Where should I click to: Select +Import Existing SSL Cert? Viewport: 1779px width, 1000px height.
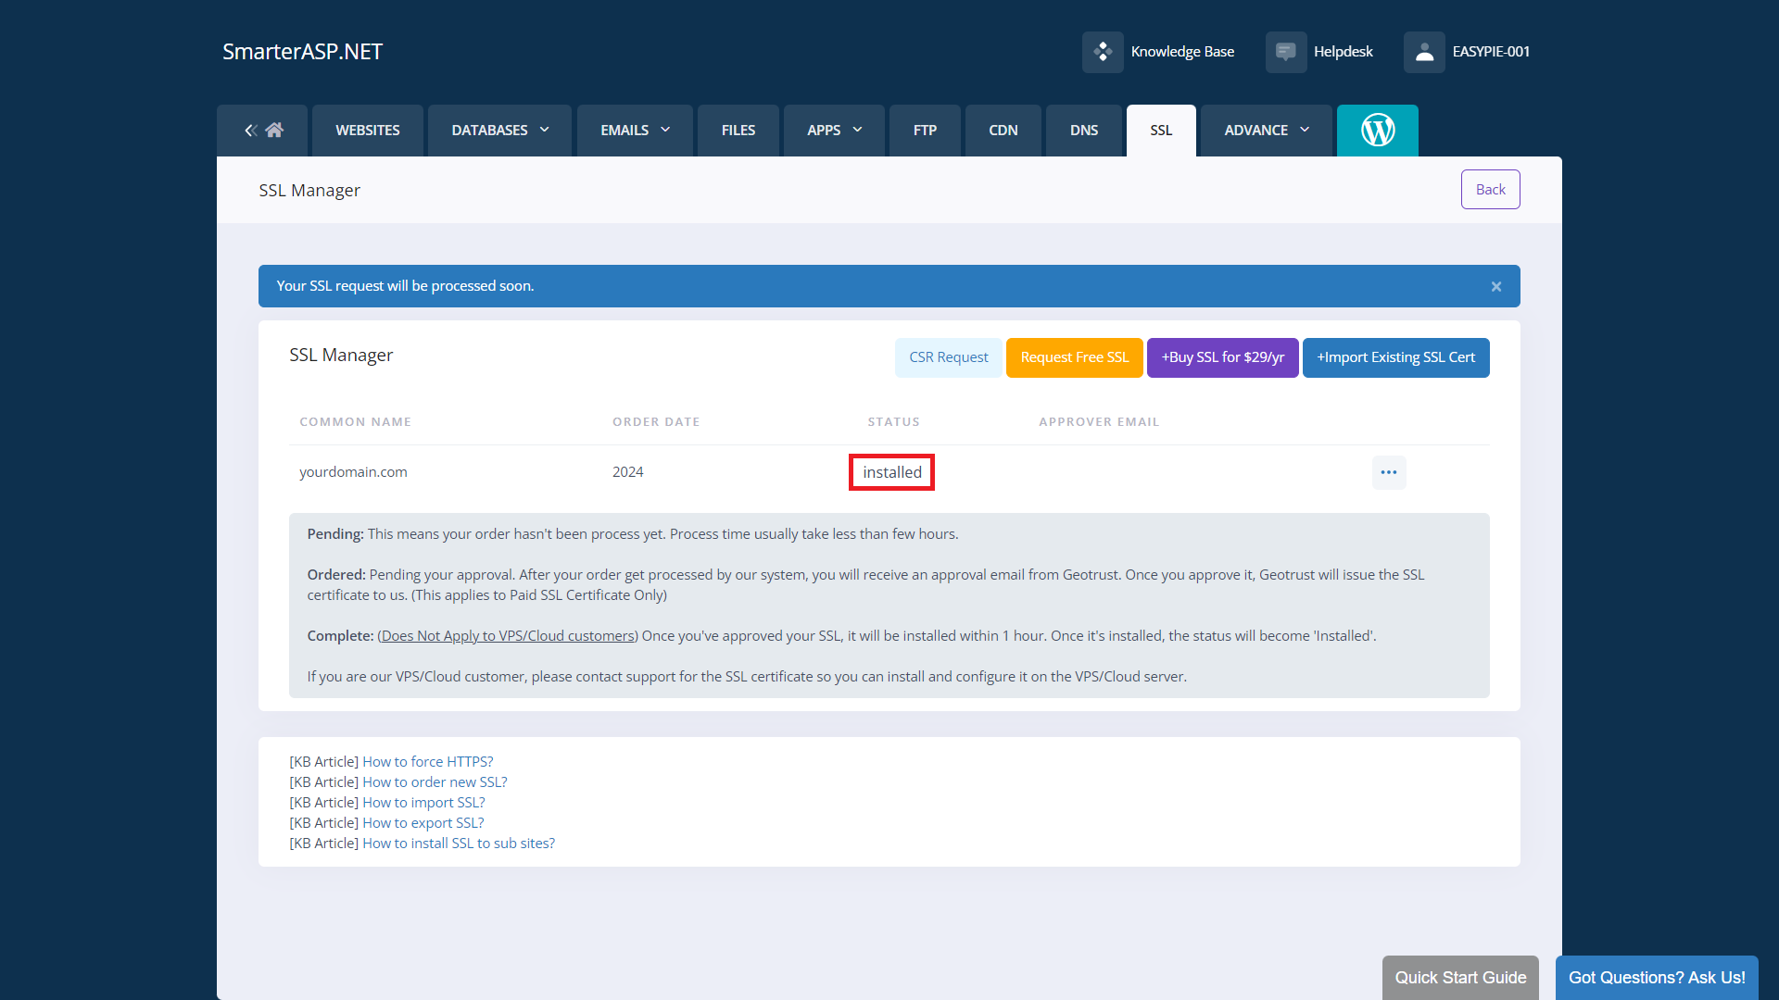click(x=1395, y=356)
